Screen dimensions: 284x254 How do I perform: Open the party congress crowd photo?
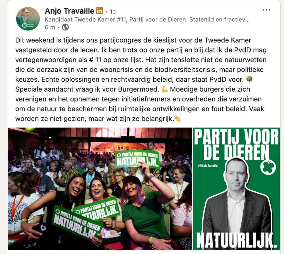pos(100,189)
